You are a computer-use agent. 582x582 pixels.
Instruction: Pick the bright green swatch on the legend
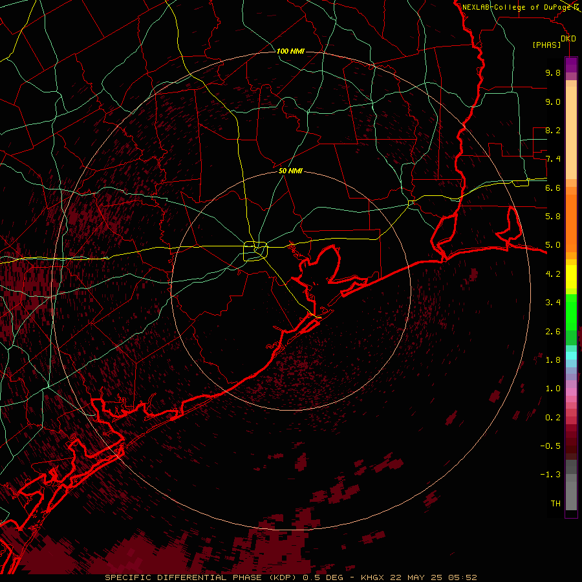571,312
